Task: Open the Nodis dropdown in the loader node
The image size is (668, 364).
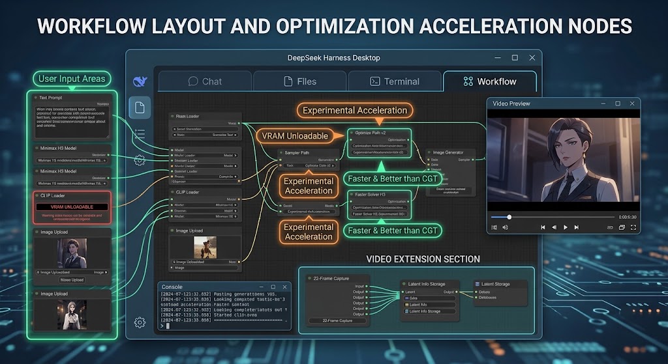Action: tap(204, 166)
